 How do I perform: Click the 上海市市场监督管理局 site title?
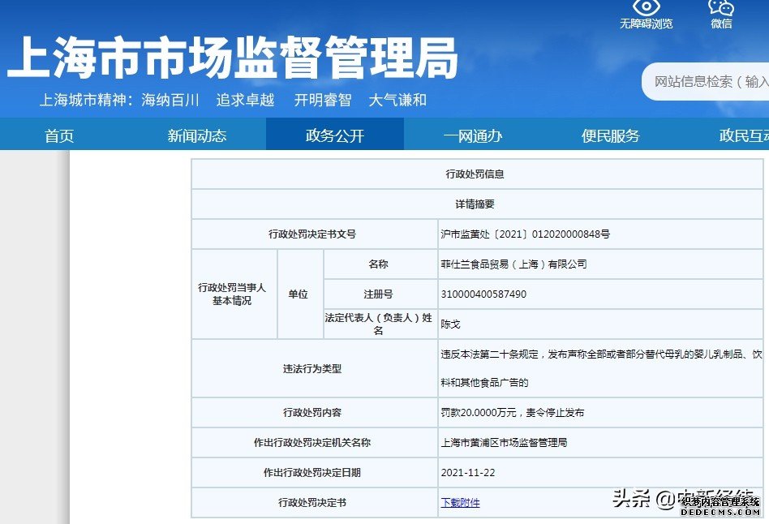pos(233,60)
